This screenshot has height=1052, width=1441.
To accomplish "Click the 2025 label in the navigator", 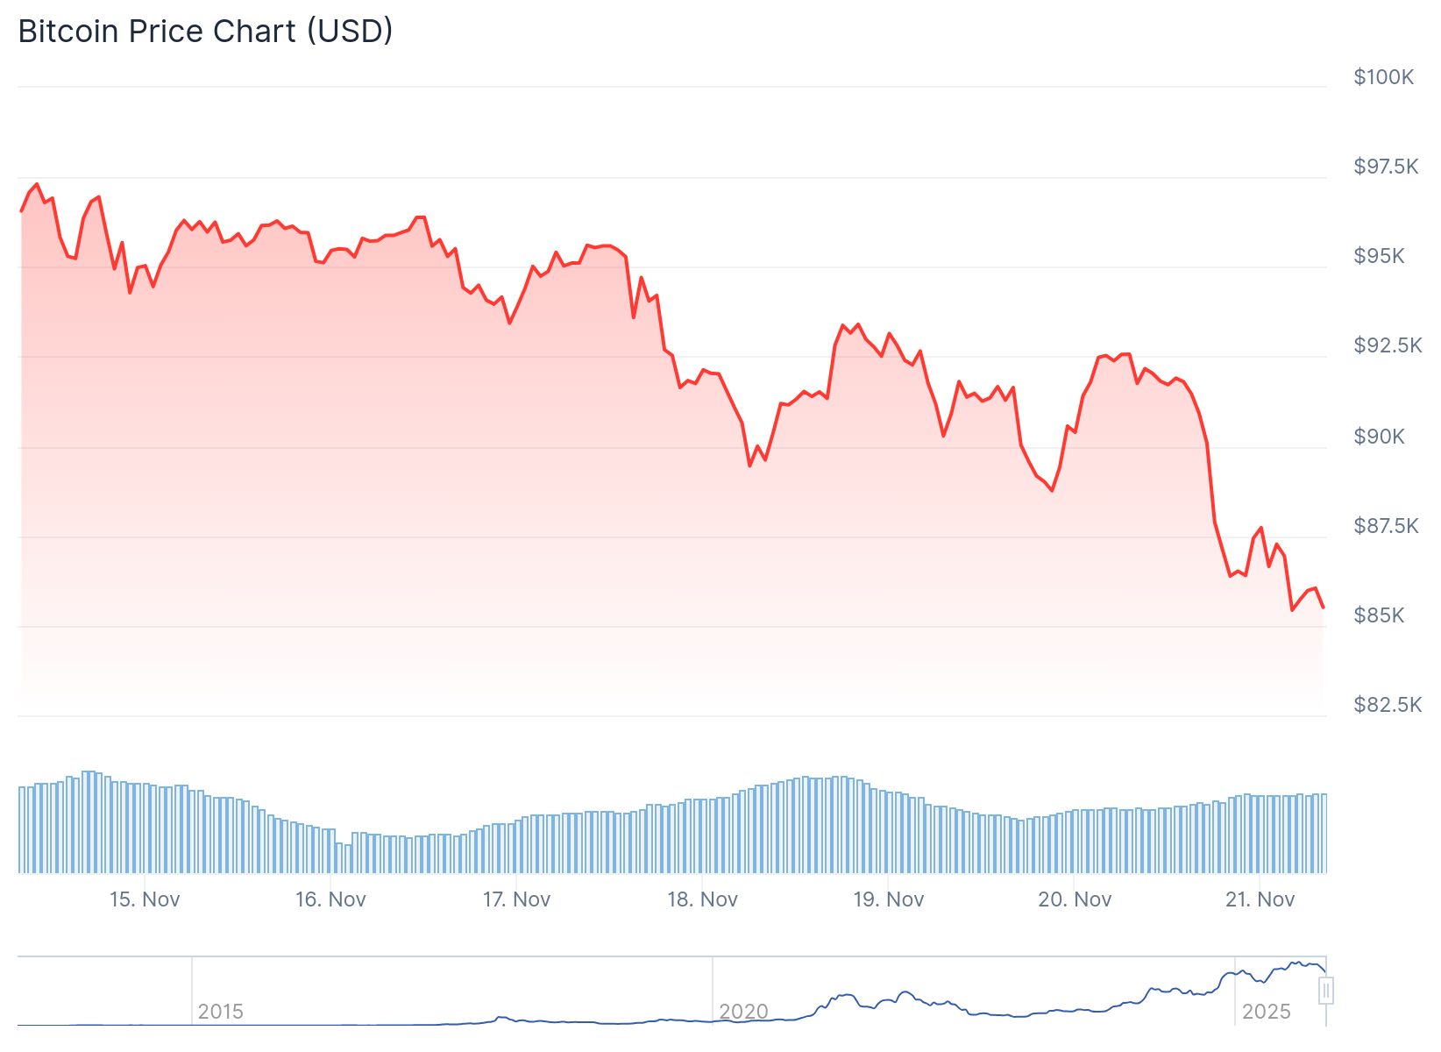I will (x=1266, y=1012).
